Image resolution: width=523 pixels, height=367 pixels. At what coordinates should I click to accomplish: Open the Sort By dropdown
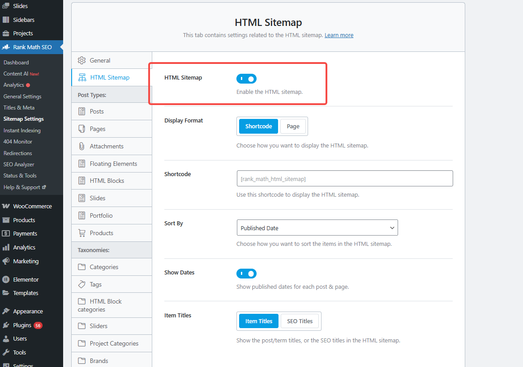[317, 228]
